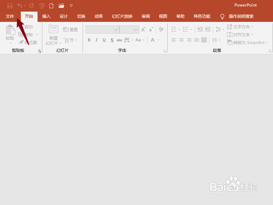Image resolution: width=273 pixels, height=205 pixels.
Task: Open the 字体 (Font) dialog launcher
Action: pos(165,51)
